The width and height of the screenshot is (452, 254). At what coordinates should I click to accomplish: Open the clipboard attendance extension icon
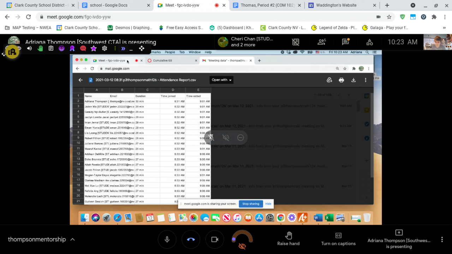pos(51,48)
